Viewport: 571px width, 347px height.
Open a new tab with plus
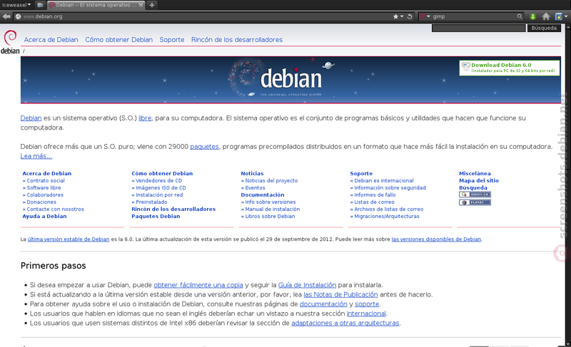tap(152, 5)
